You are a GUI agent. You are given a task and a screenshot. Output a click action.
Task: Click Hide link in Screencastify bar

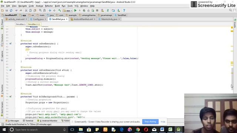click(163, 122)
